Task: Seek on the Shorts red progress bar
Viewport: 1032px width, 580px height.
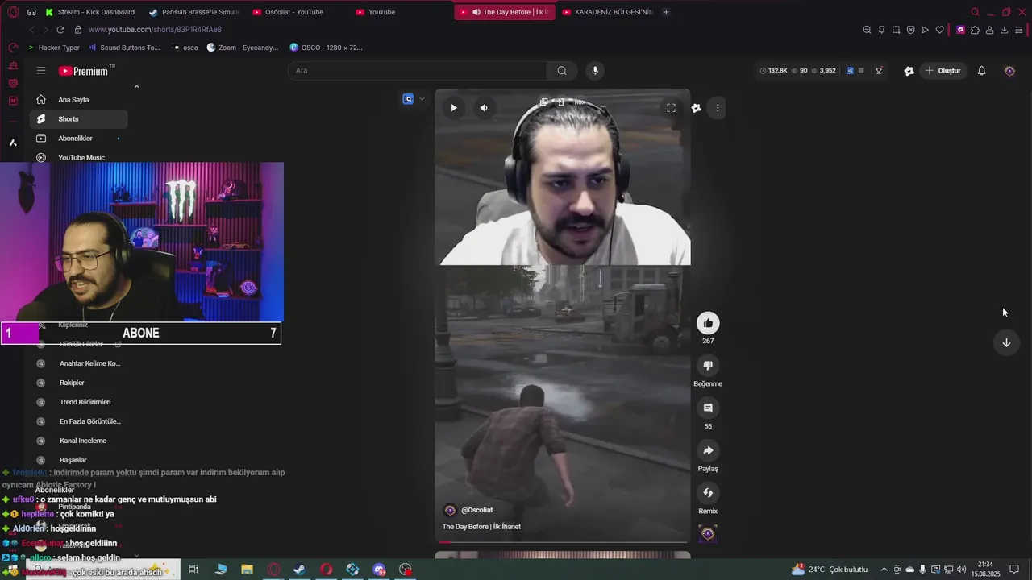Action: coord(562,542)
